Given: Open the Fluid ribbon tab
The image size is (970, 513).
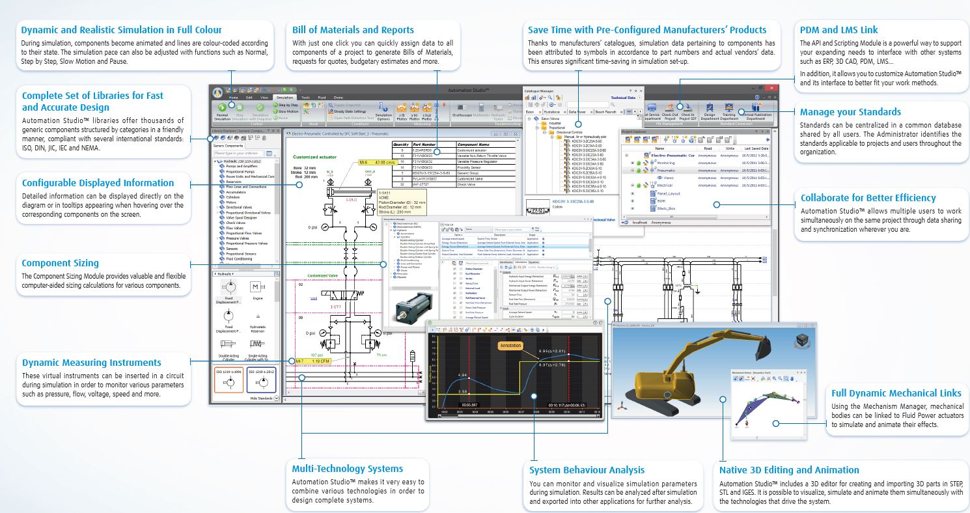Looking at the screenshot, I should tap(321, 96).
